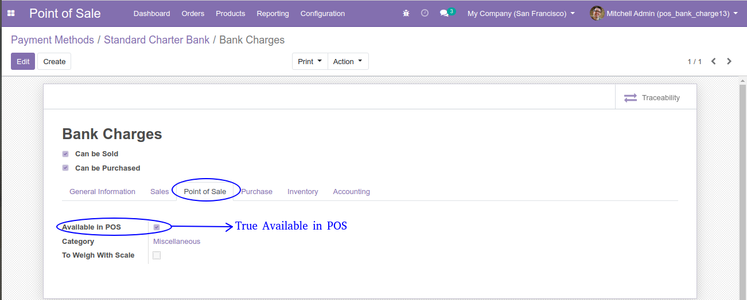Click Mitchell Admin avatar picture
Screen dimensions: 747x300
click(597, 13)
